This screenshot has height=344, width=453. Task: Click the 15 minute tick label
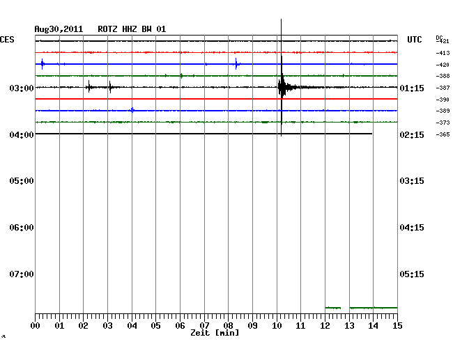(397, 326)
